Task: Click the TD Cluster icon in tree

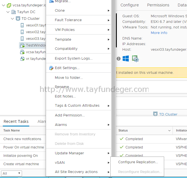Action: tap(18, 19)
